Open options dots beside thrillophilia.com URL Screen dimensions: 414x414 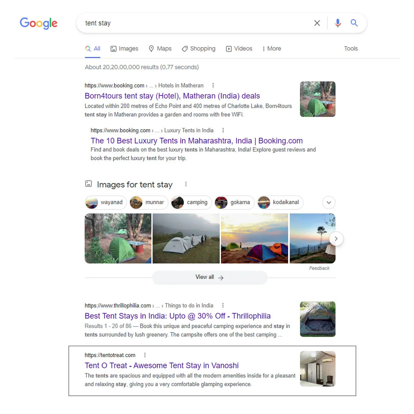pos(223,305)
